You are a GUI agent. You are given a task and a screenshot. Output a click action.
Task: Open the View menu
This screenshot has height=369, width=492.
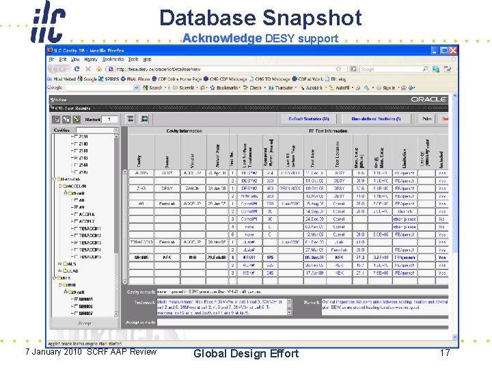click(x=74, y=59)
